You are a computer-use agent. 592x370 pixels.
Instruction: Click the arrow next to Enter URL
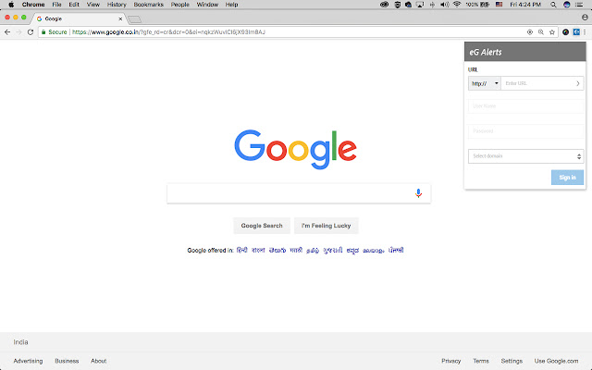click(577, 83)
